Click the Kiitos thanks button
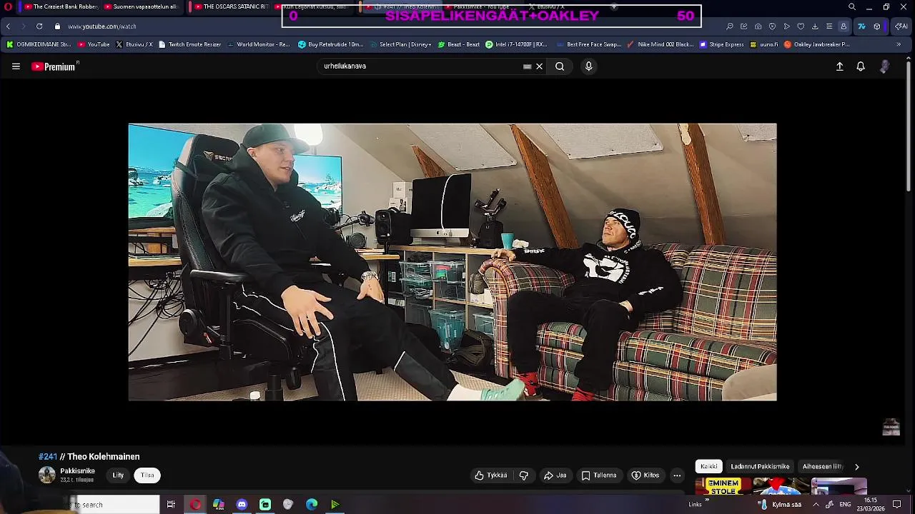The image size is (915, 514). [x=645, y=475]
